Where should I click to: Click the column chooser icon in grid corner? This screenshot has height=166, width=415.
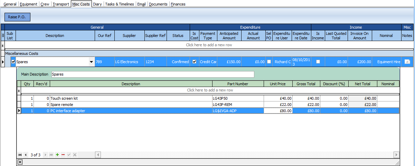pyautogui.click(x=3, y=36)
